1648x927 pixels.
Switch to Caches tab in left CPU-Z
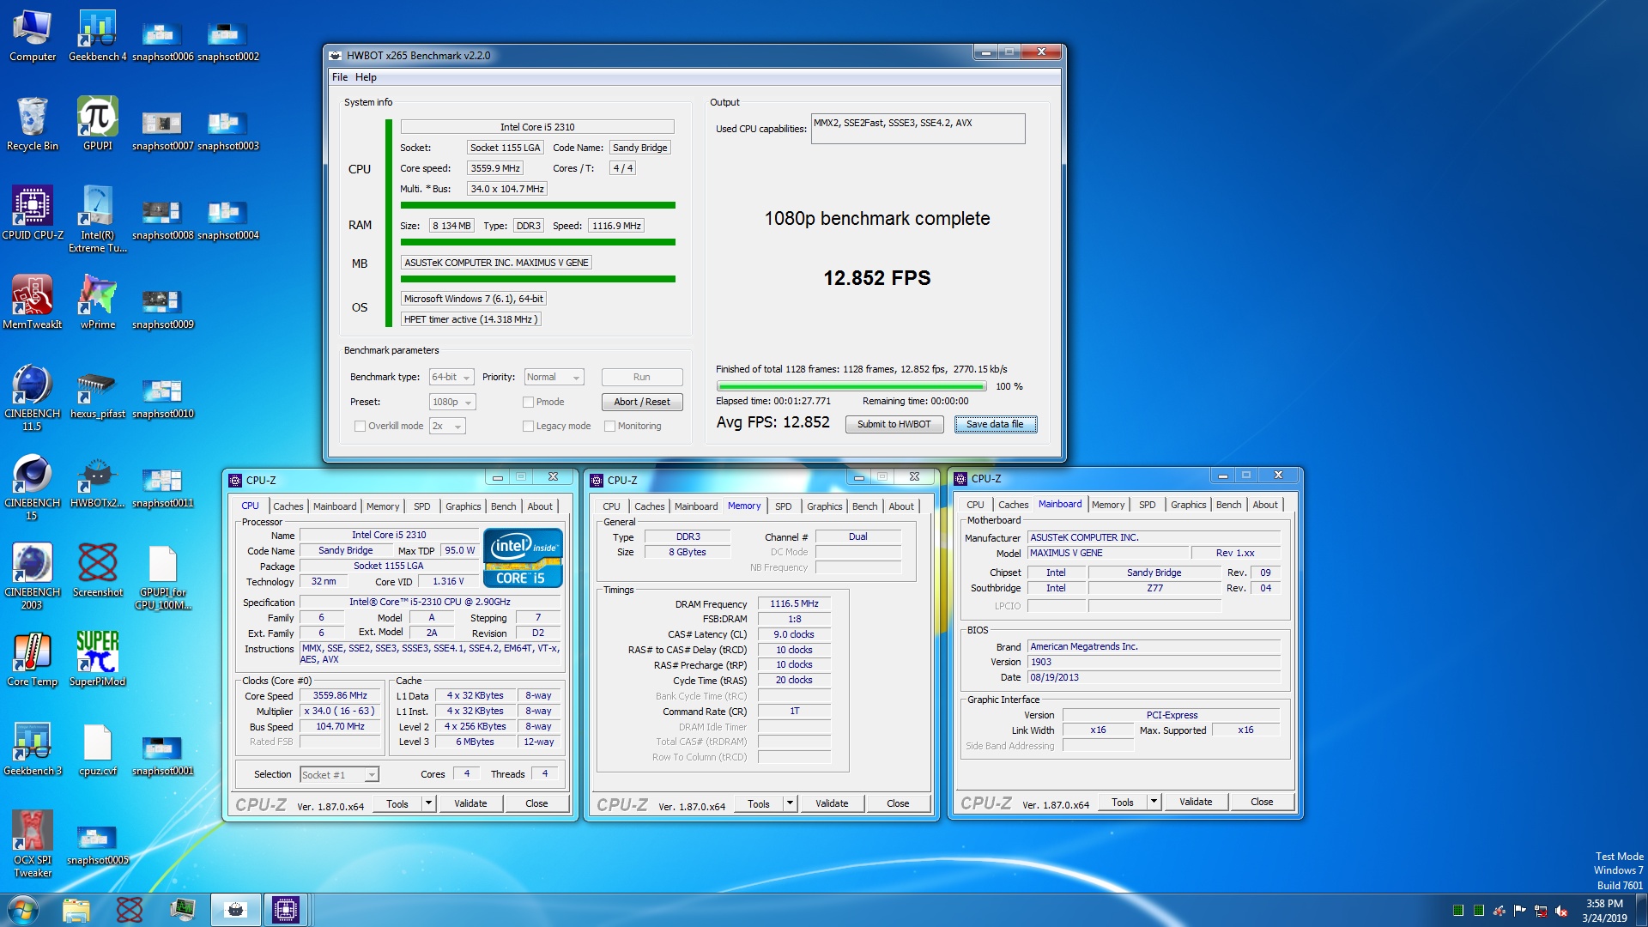point(288,506)
